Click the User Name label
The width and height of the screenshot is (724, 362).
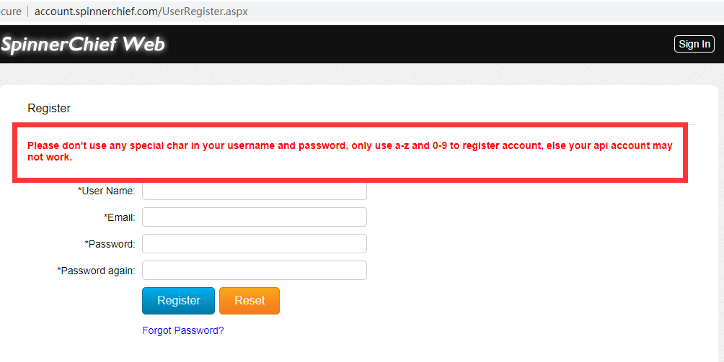coord(107,191)
